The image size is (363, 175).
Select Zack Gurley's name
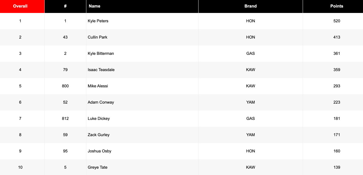tap(99, 135)
